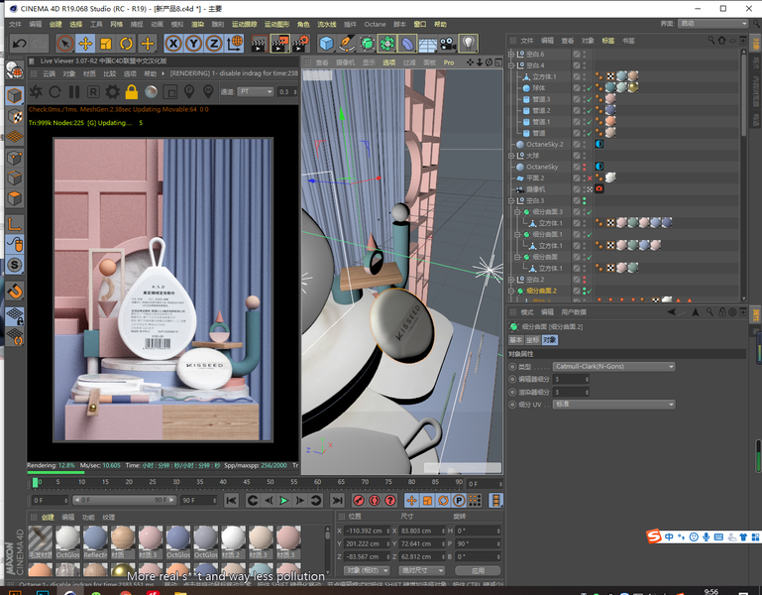Expand the 空白.6 null object
762x595 pixels.
pos(511,54)
